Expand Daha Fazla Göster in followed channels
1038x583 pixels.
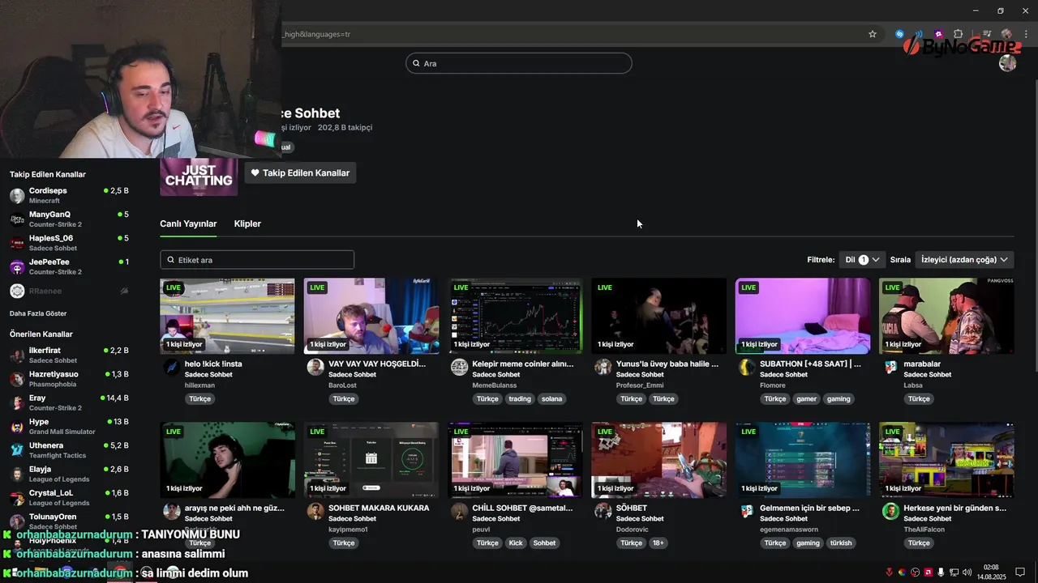coord(38,313)
